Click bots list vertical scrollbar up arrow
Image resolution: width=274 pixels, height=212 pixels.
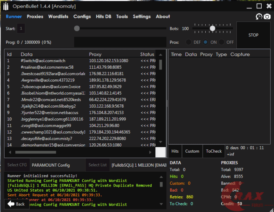161,55
